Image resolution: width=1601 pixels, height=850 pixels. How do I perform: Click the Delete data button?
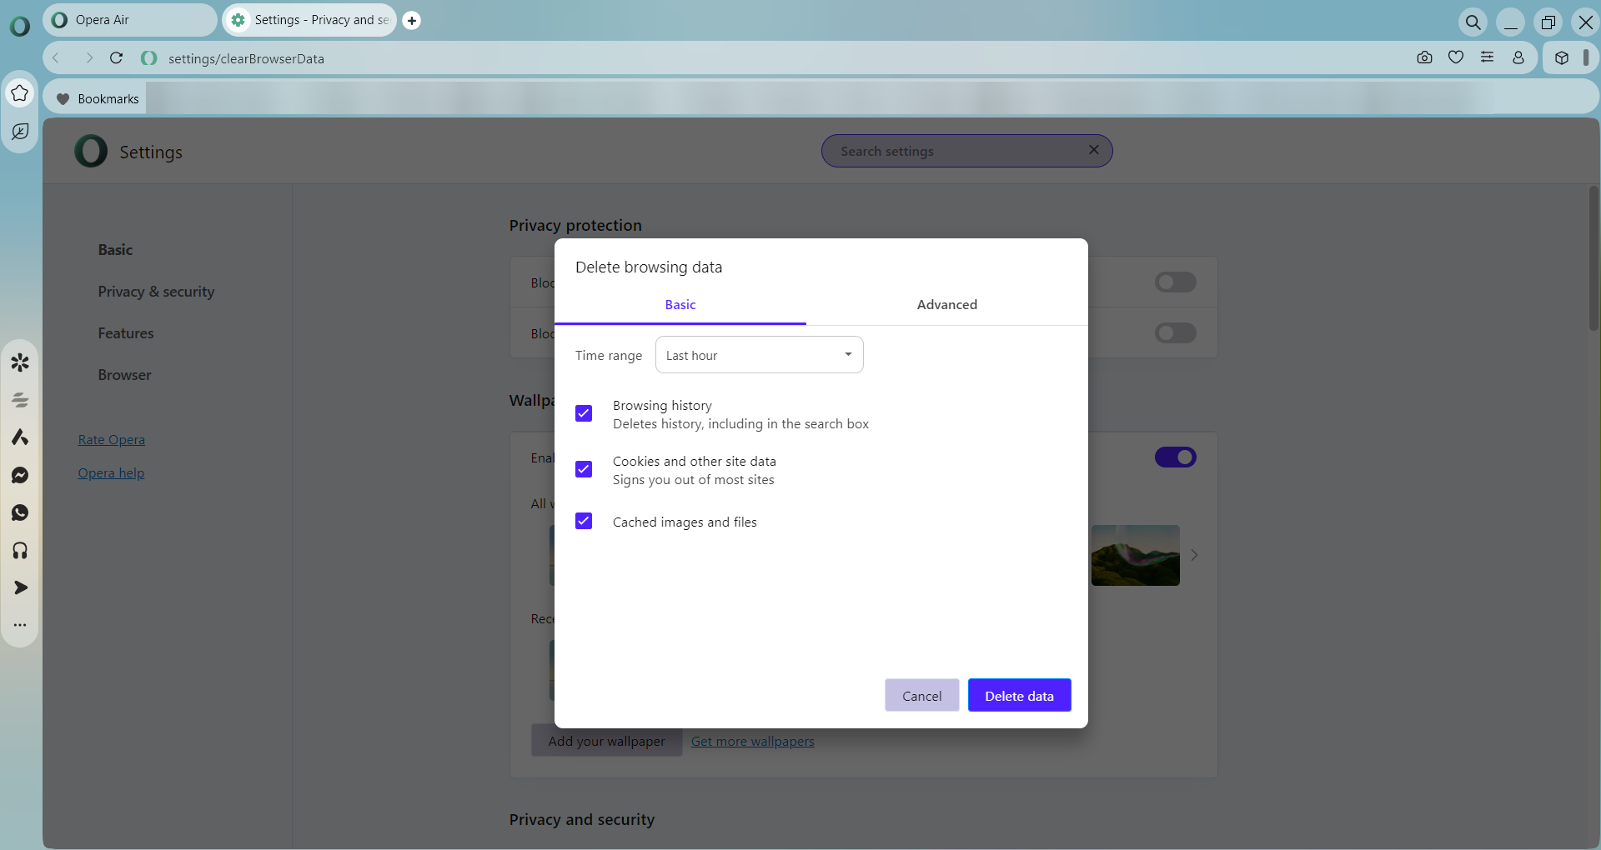(1020, 696)
